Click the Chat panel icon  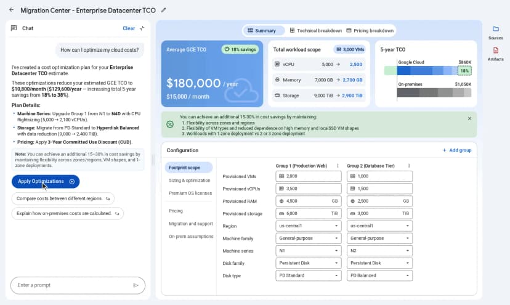[14, 28]
